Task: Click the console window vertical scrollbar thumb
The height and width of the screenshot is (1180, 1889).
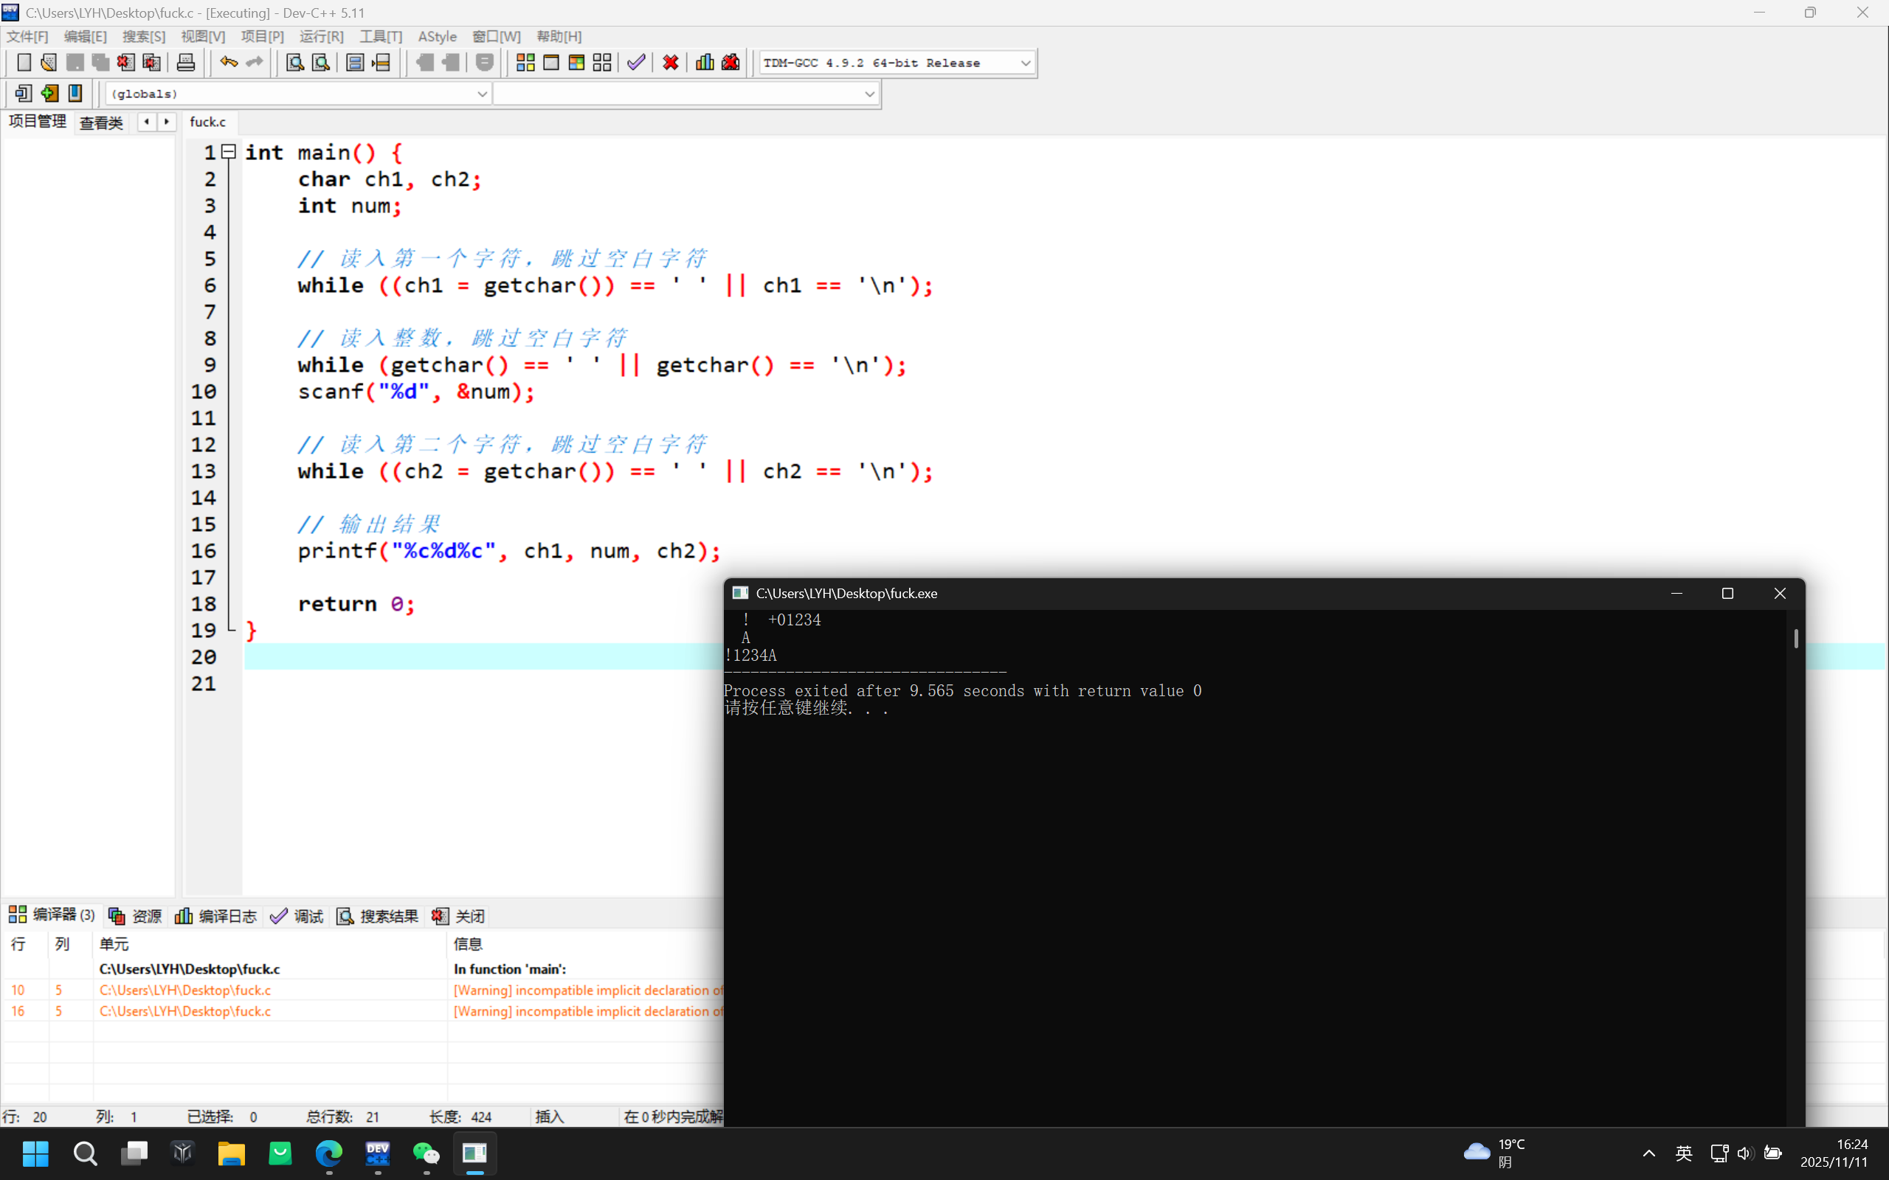Action: pos(1795,639)
